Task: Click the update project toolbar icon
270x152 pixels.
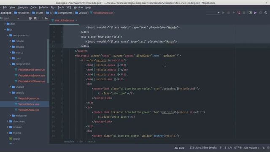Action: coord(250,13)
